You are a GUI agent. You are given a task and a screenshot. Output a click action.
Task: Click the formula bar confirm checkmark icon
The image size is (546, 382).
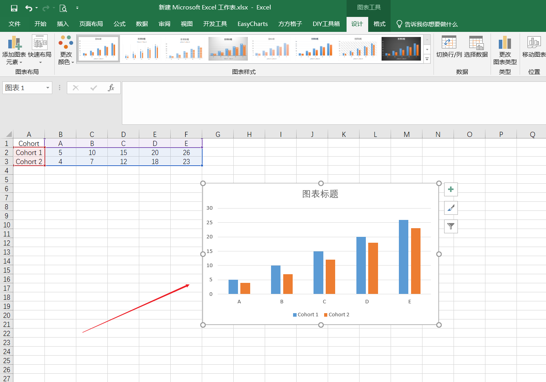pyautogui.click(x=94, y=88)
